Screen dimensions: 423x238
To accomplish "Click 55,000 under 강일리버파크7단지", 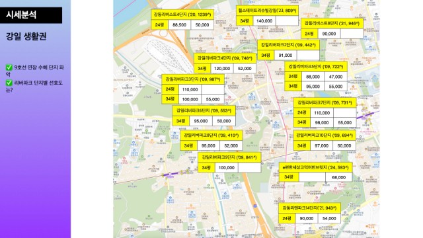I will pyautogui.click(x=345, y=122).
